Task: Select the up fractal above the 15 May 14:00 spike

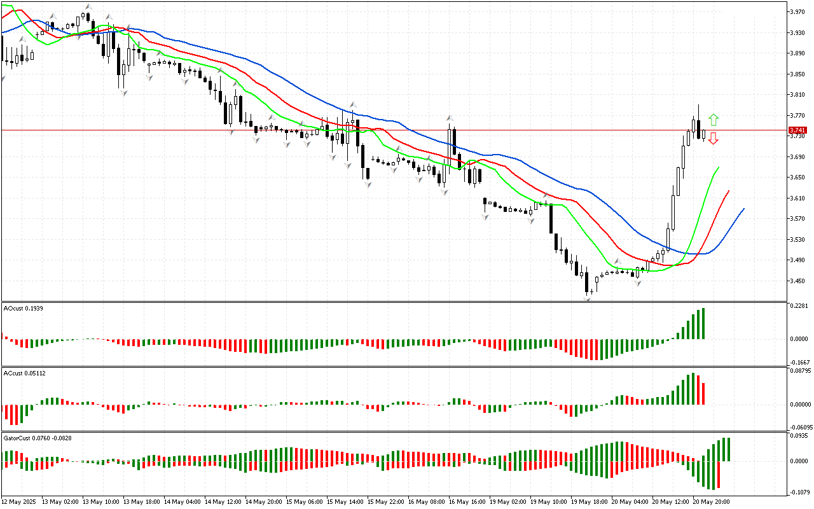Action: pos(352,104)
